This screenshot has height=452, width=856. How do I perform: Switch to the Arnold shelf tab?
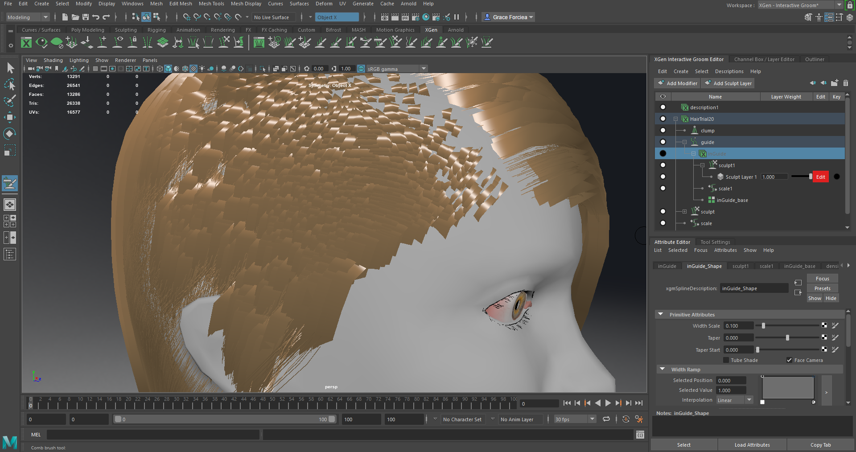pyautogui.click(x=455, y=30)
